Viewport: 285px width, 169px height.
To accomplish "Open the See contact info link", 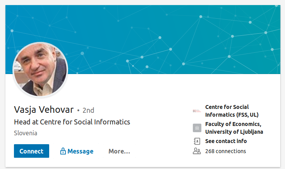I will [x=226, y=141].
